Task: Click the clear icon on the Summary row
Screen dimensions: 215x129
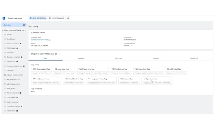Action: (24, 25)
